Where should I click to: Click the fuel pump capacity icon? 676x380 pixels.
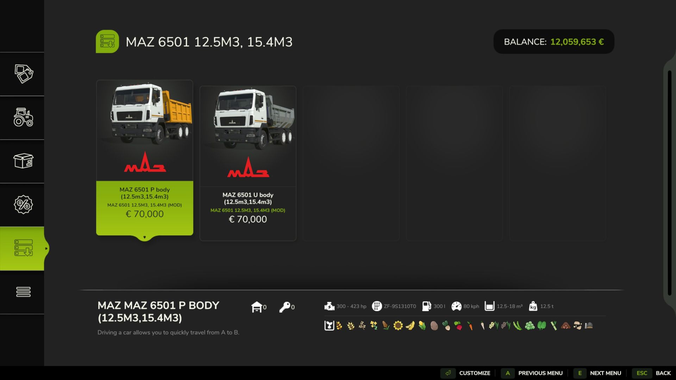(426, 306)
